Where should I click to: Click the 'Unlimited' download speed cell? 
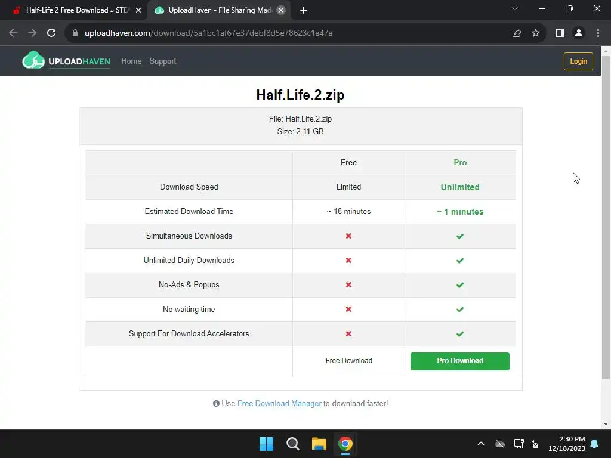tap(460, 187)
